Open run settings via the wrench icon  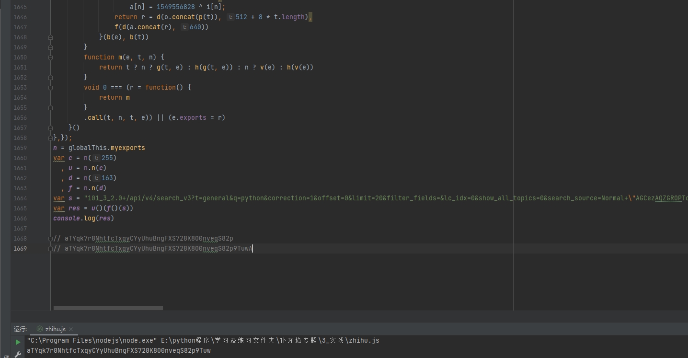coord(18,355)
